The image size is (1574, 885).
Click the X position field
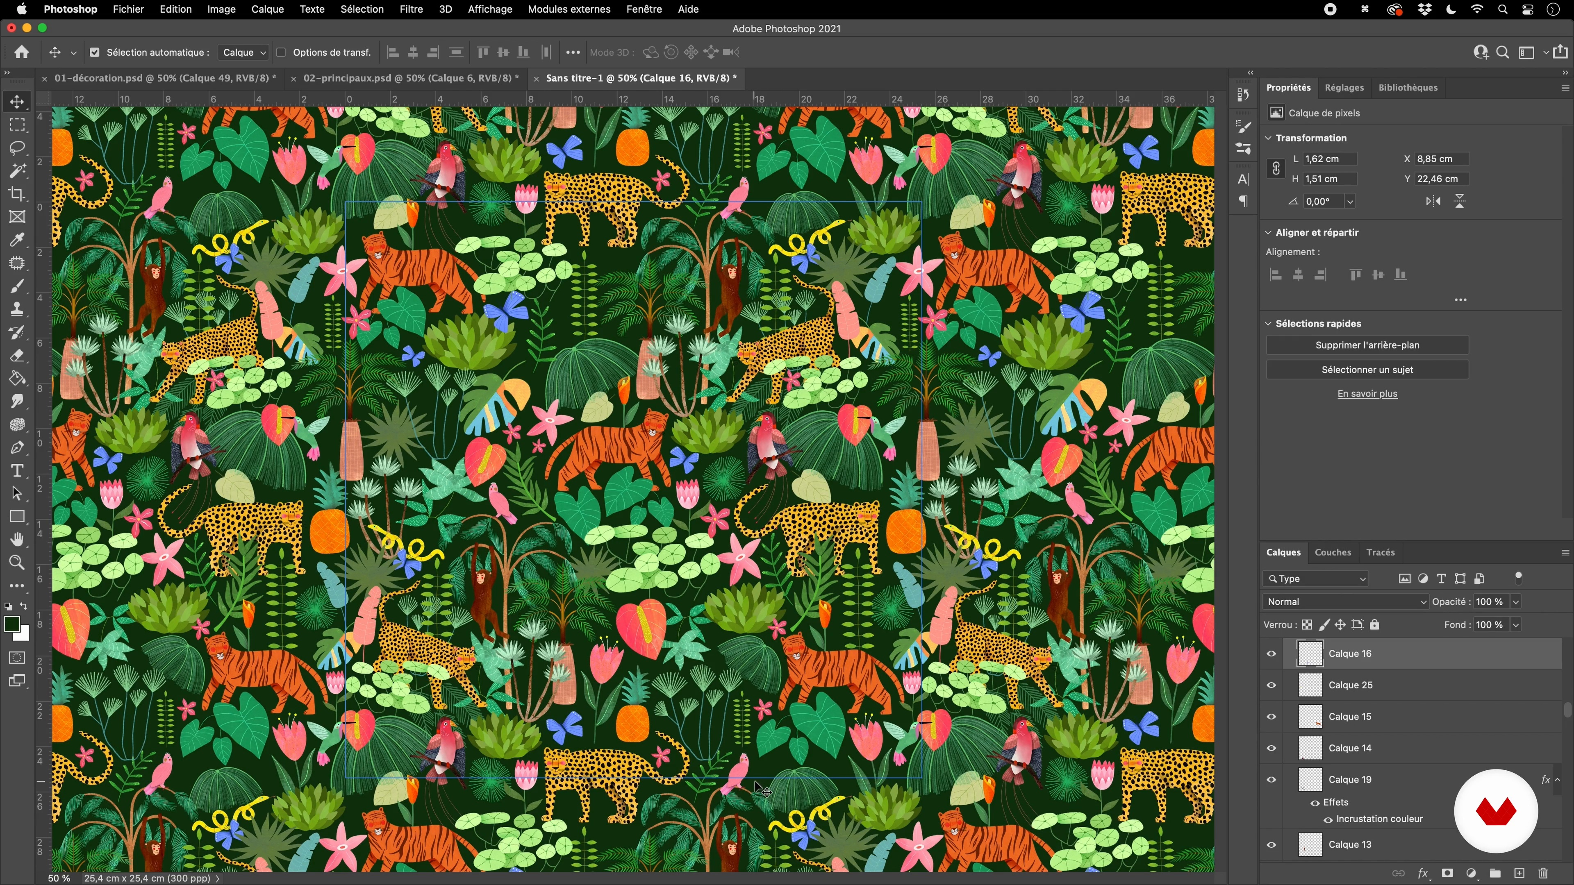coord(1442,159)
